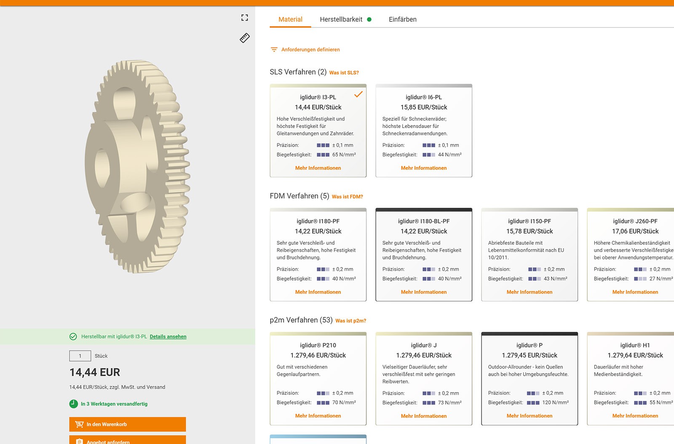Image resolution: width=674 pixels, height=444 pixels.
Task: Open Mehr Informationen for iglidur I150-PF
Action: pos(530,292)
